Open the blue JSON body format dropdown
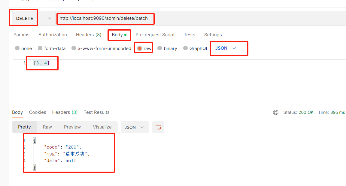The width and height of the screenshot is (346, 186). [226, 48]
